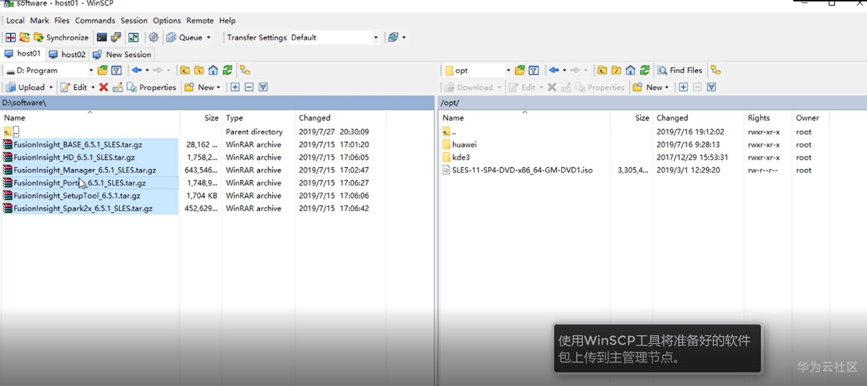Go back in the local panel history
867x386 pixels.
(x=136, y=70)
